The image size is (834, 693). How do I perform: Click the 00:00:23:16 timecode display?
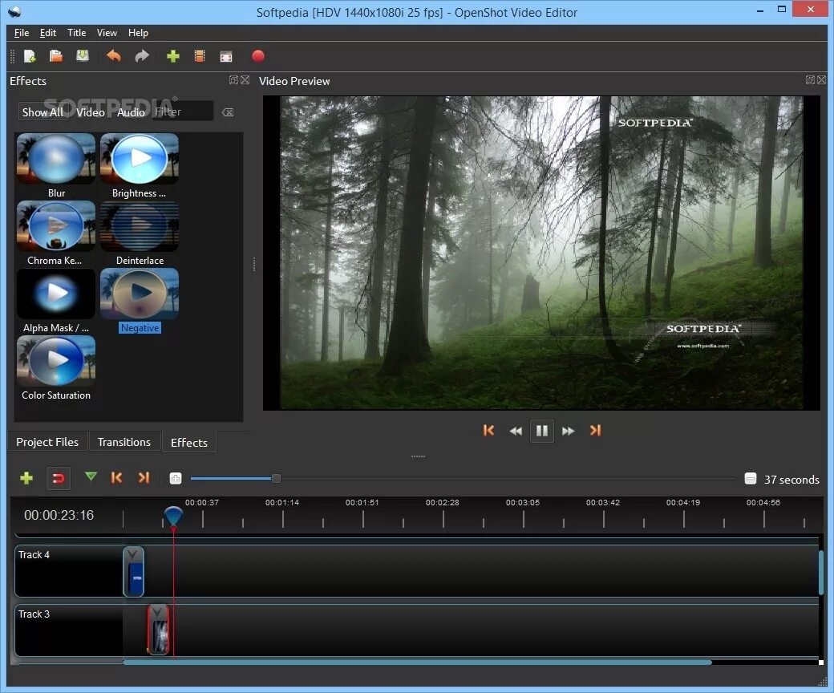pyautogui.click(x=59, y=515)
